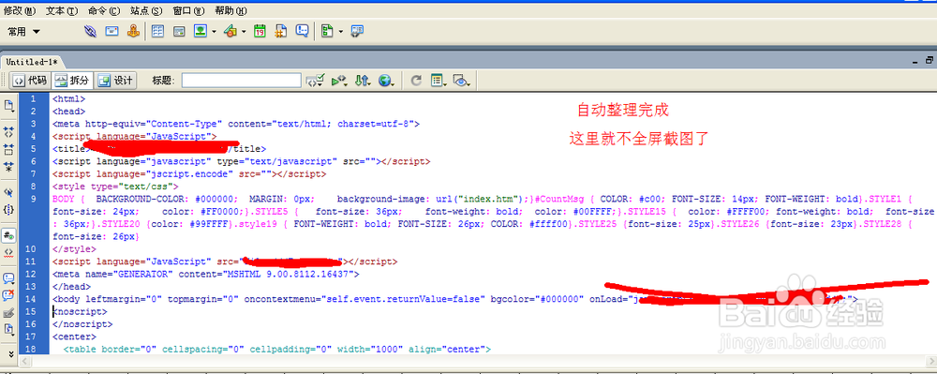Click the <head> tag on line 2
The height and width of the screenshot is (374, 937).
click(68, 112)
